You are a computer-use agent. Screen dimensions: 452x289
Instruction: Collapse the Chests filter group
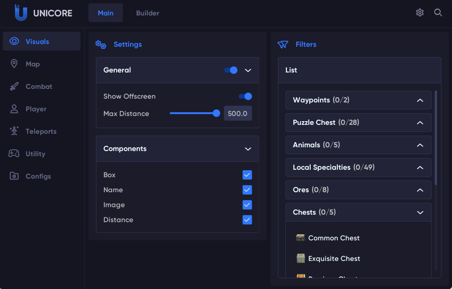(420, 212)
